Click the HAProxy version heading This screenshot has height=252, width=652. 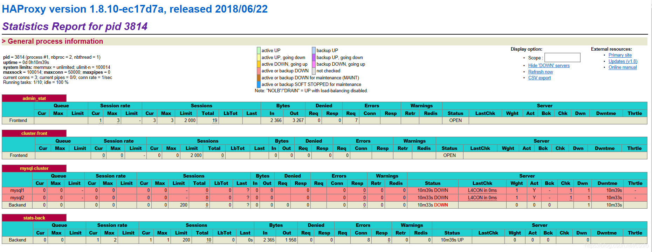[x=135, y=9]
